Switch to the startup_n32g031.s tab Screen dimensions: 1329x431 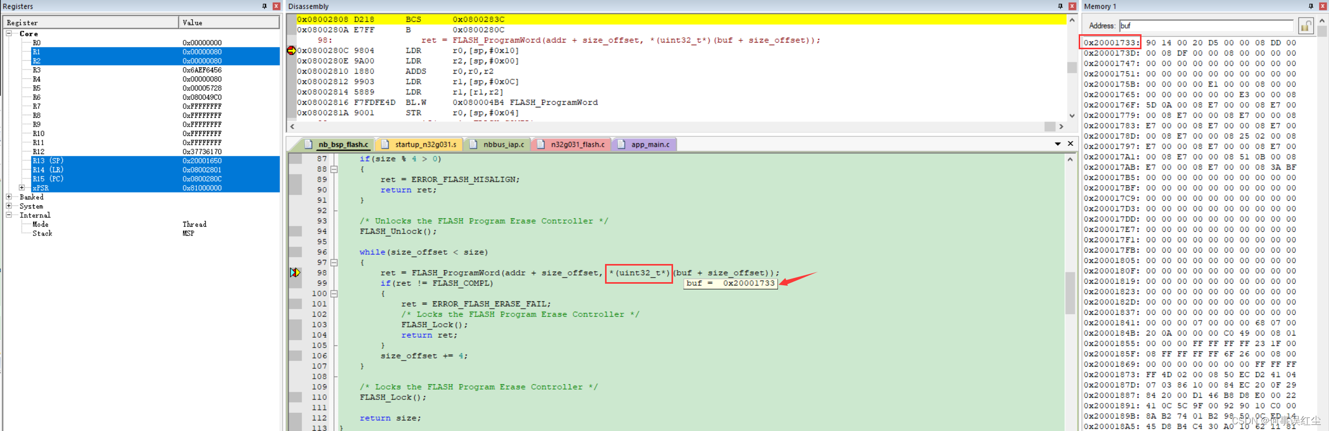420,145
